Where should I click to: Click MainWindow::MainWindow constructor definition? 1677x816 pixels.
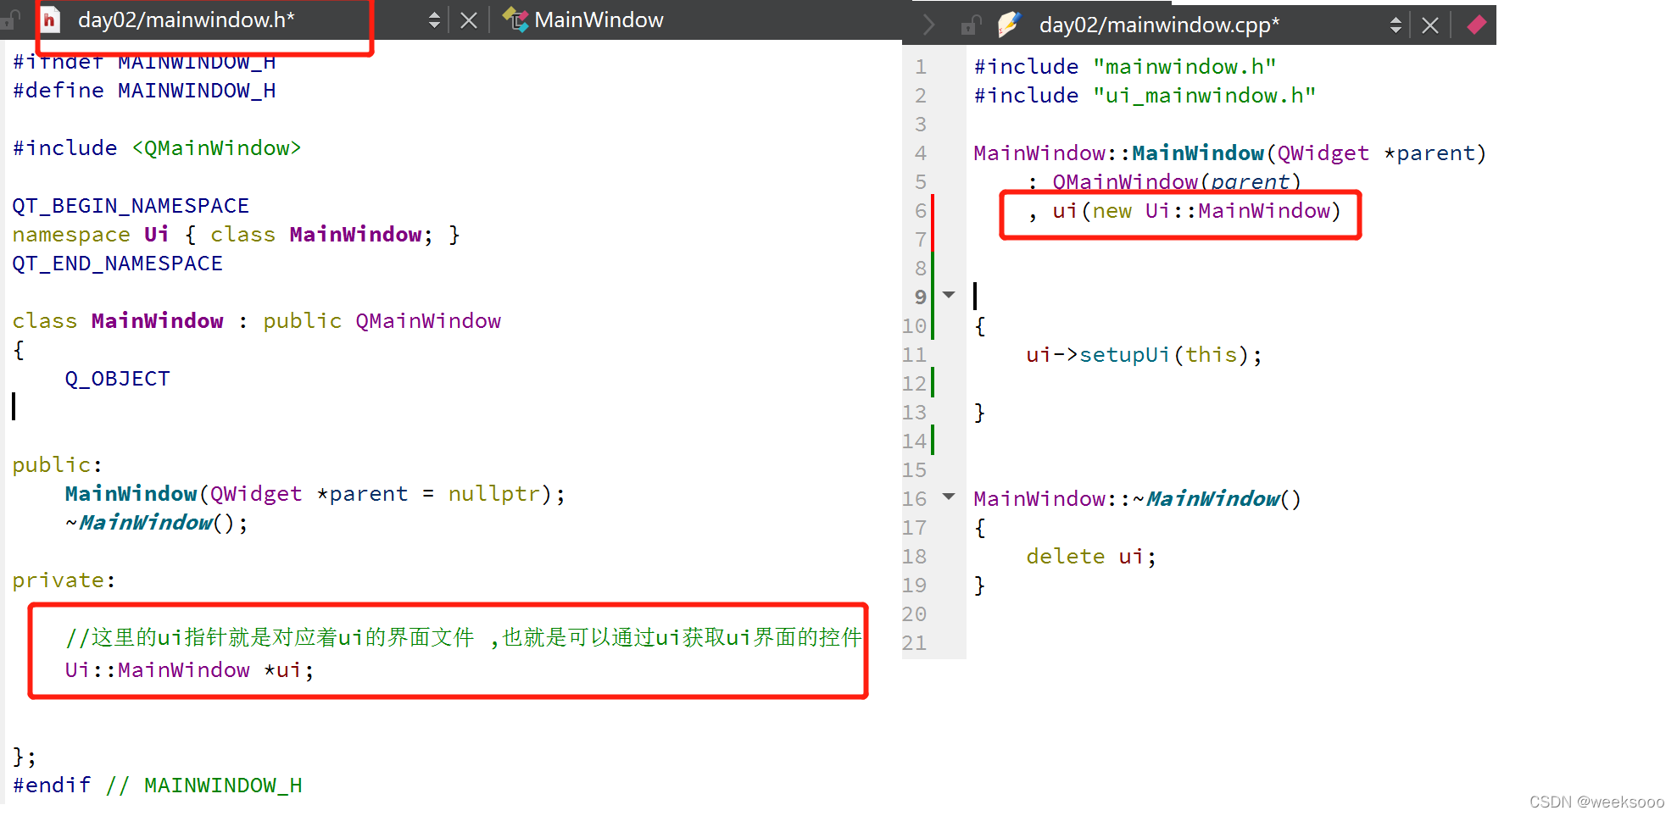click(x=1229, y=153)
